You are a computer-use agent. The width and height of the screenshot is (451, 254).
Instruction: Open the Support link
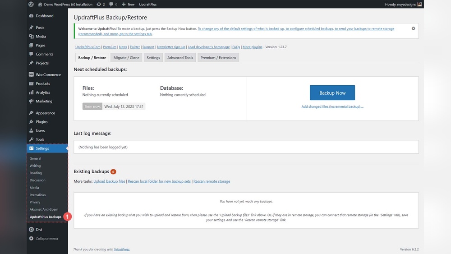click(x=148, y=47)
